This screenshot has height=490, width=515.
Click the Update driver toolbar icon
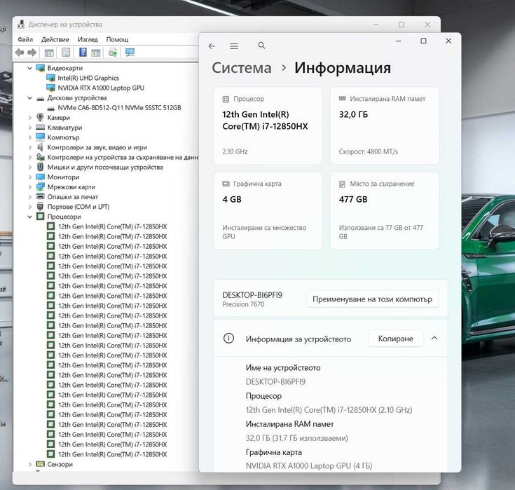click(x=113, y=53)
